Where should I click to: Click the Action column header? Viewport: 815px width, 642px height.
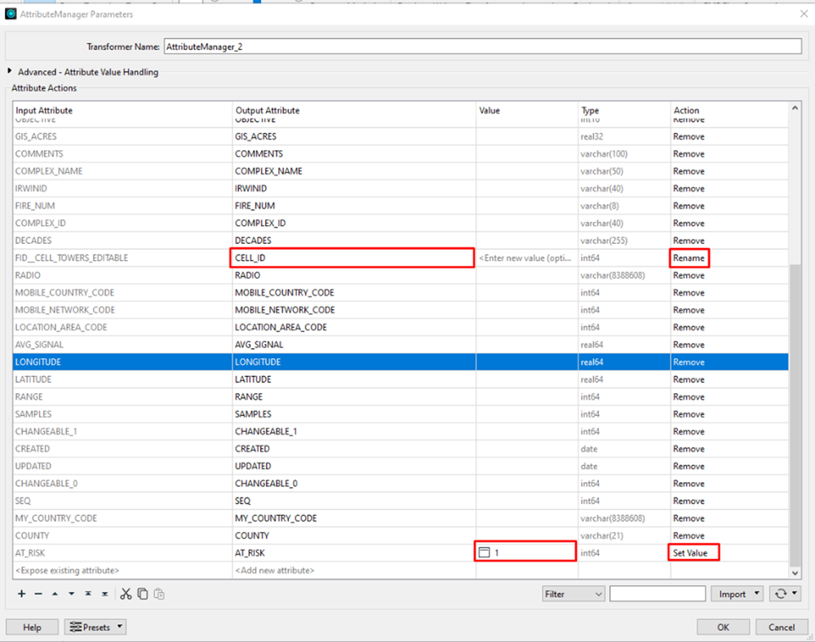(729, 110)
